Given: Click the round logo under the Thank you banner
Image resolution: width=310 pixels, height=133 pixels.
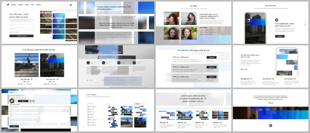Looking at the screenshot, I should coord(270,125).
